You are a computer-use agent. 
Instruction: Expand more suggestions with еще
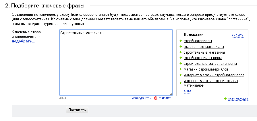pos(188,91)
